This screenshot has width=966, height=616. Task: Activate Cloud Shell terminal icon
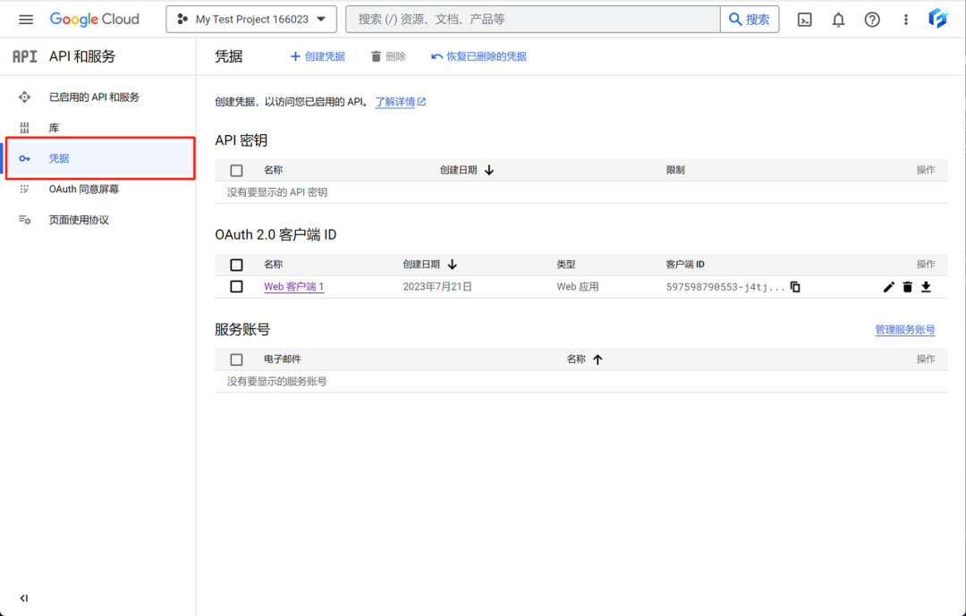[805, 20]
